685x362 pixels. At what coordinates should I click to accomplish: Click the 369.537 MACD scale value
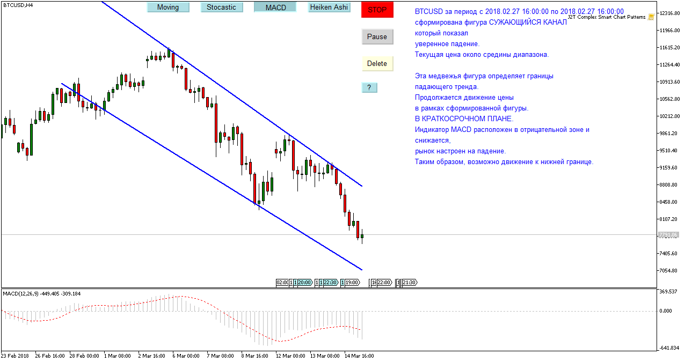[x=669, y=292]
